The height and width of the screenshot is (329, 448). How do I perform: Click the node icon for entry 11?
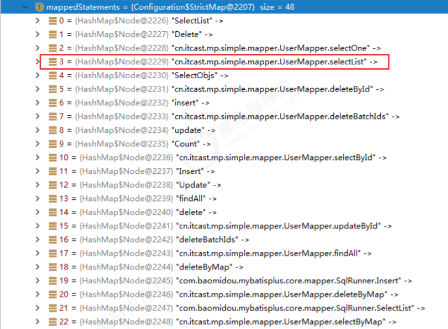[53, 171]
